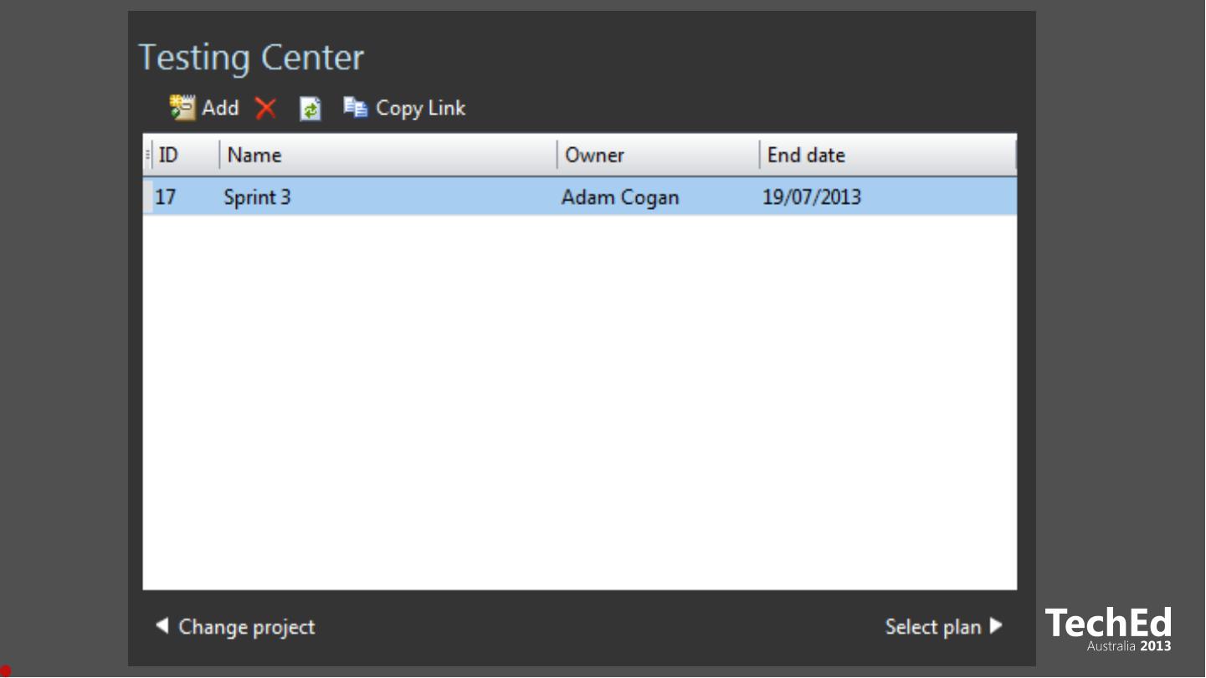
Task: Refresh the test plan list
Action: point(310,109)
